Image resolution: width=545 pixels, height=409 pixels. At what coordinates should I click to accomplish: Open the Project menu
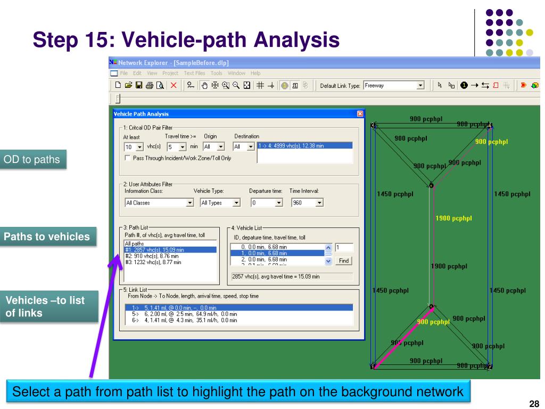(x=170, y=73)
